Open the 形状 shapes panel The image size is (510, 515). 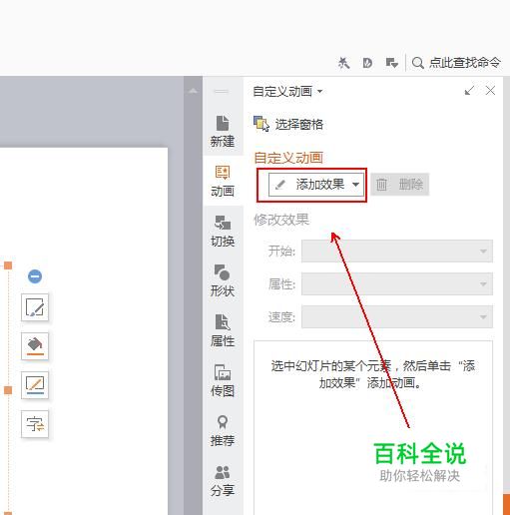click(223, 280)
